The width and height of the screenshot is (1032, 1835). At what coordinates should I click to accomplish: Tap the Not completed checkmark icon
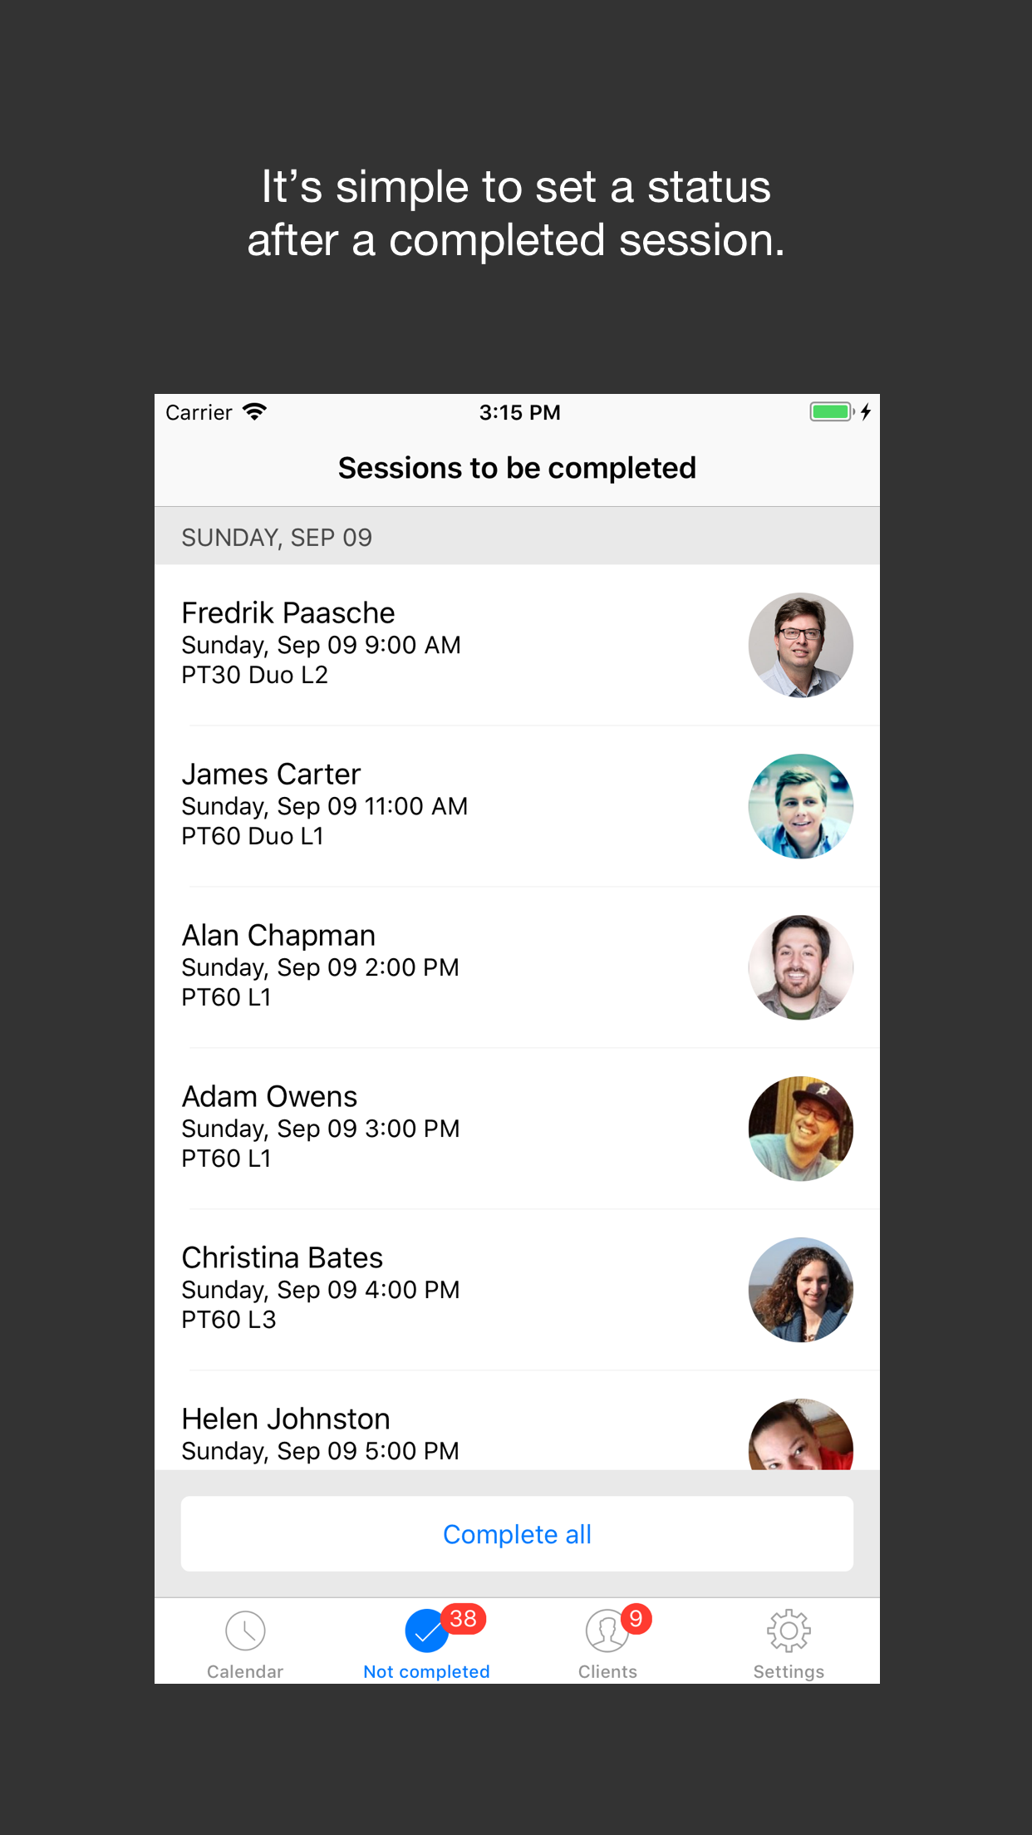[425, 1632]
